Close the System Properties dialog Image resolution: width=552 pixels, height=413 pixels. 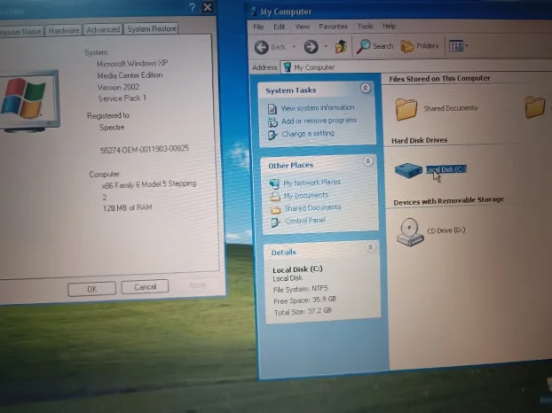pos(208,7)
